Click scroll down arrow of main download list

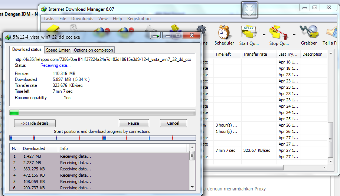(x=331, y=161)
